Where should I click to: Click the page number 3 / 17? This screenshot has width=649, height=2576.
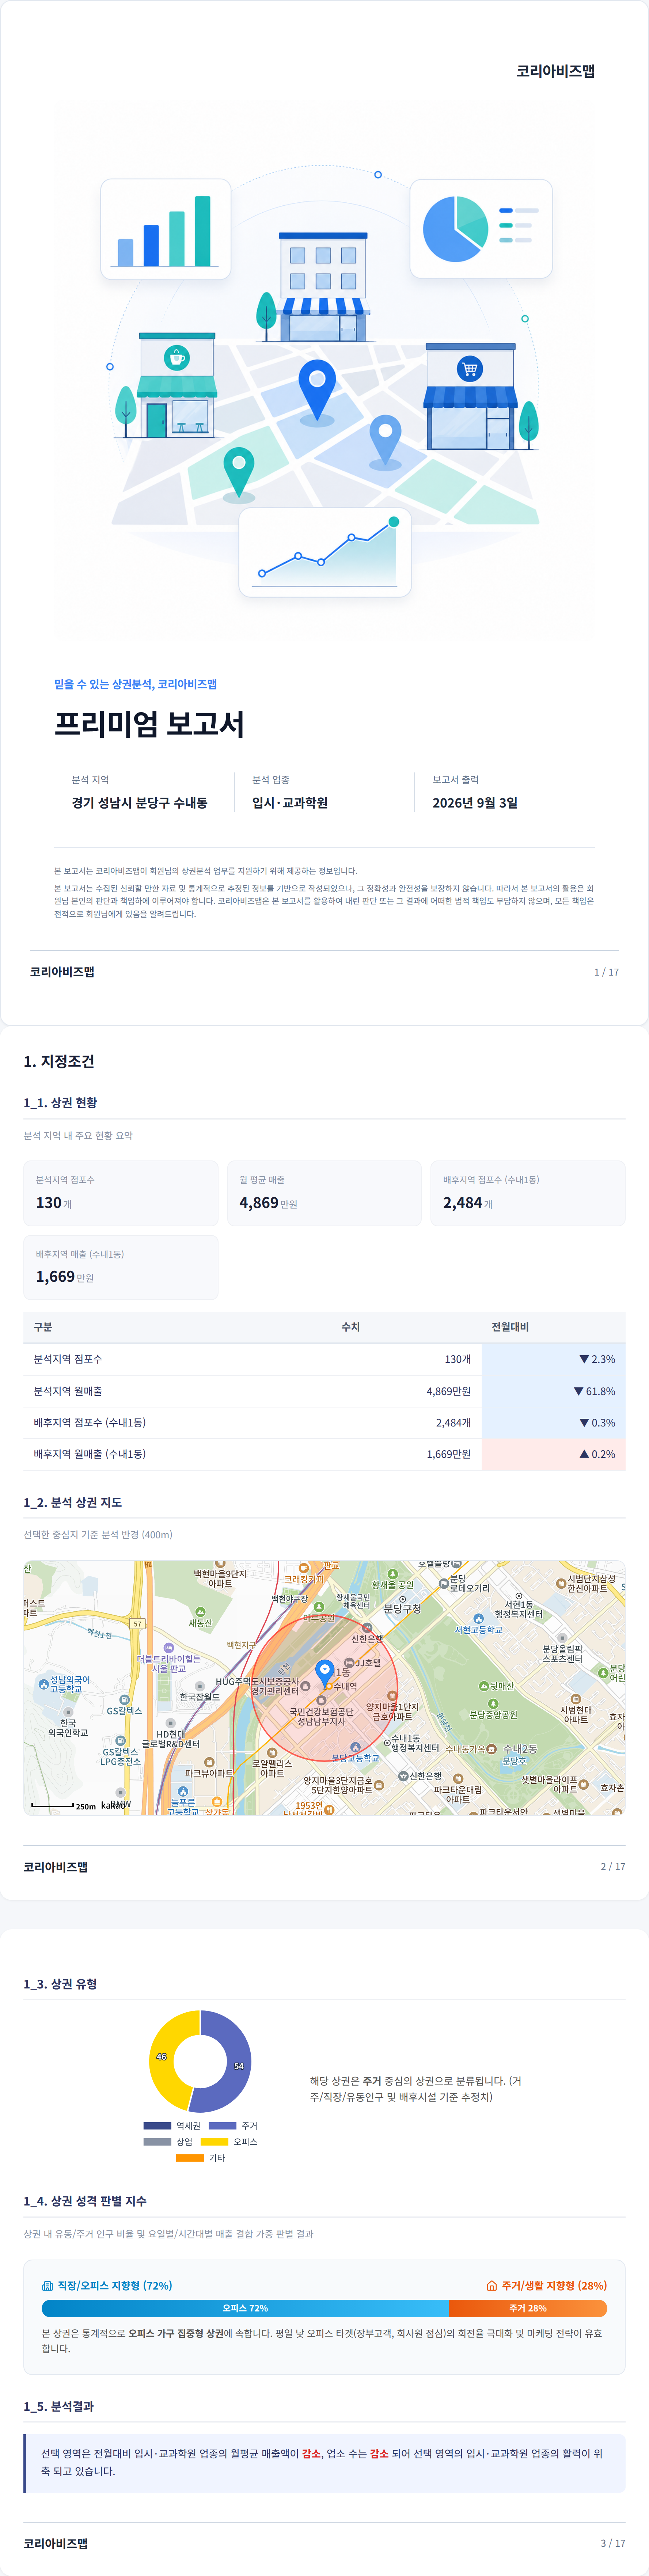[x=613, y=2543]
